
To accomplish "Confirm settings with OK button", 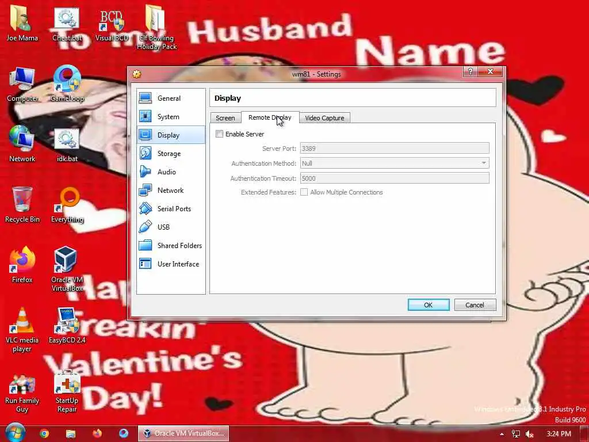I will (x=428, y=305).
